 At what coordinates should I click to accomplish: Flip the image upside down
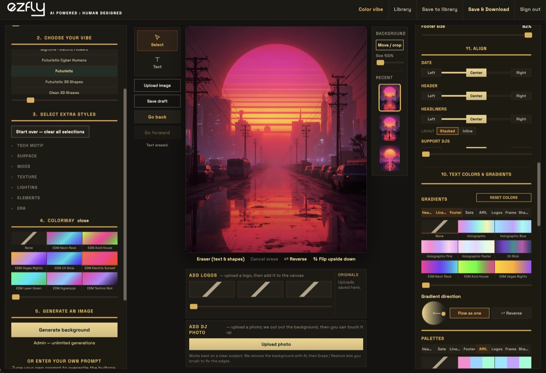[x=334, y=259]
